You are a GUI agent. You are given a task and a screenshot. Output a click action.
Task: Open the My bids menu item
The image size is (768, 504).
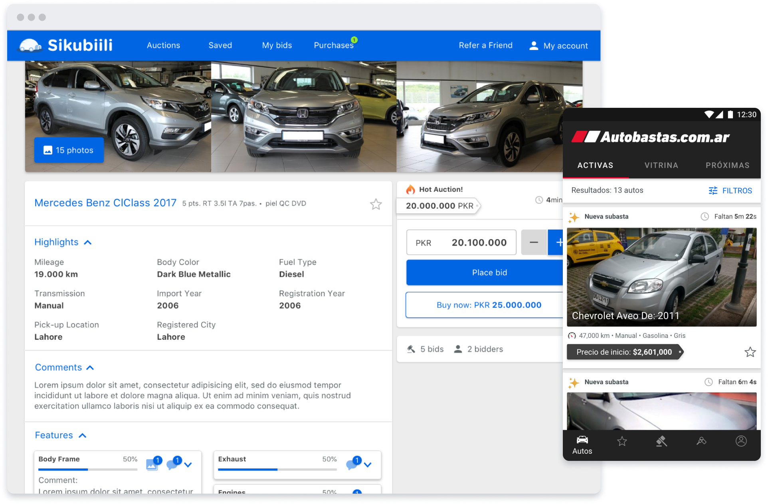point(277,45)
